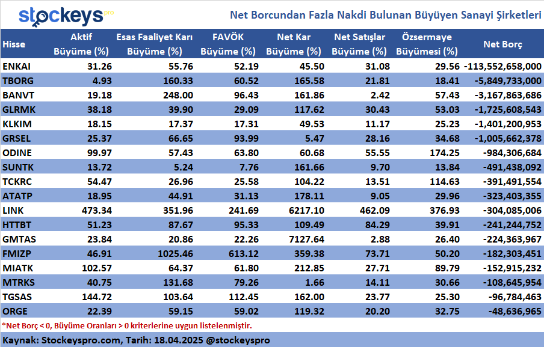Click TBORG net debt value -5,849,733,000
Image resolution: width=544 pixels, height=347 pixels.
[x=508, y=80]
